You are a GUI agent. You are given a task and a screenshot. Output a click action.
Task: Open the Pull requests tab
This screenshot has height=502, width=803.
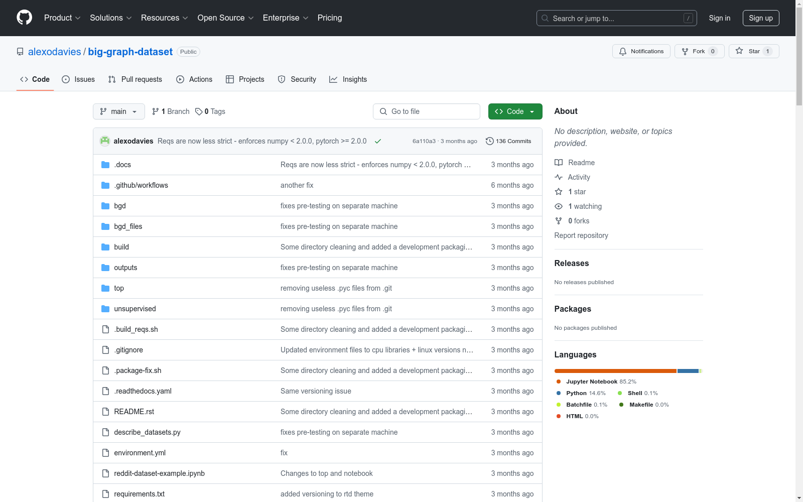tap(135, 79)
